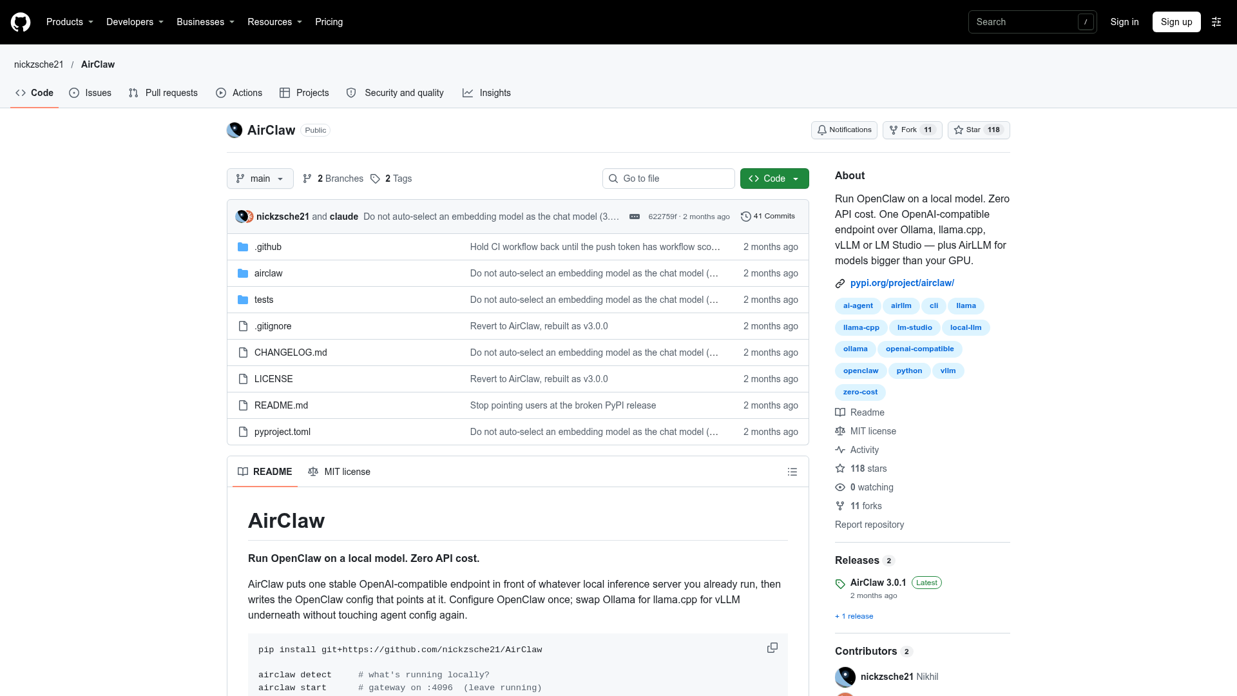The height and width of the screenshot is (696, 1237).
Task: Click the Sign up button
Action: tap(1176, 22)
